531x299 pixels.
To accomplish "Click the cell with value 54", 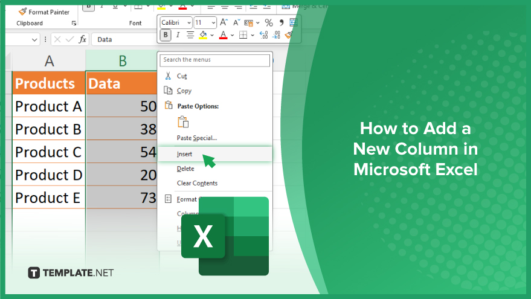I will pyautogui.click(x=122, y=152).
